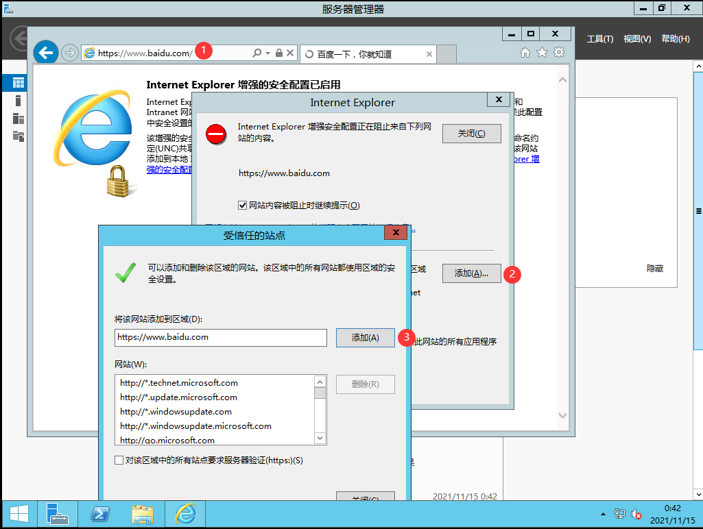Click the back navigation arrow in Internet Explorer
Screen dimensions: 703x529
pyautogui.click(x=45, y=53)
